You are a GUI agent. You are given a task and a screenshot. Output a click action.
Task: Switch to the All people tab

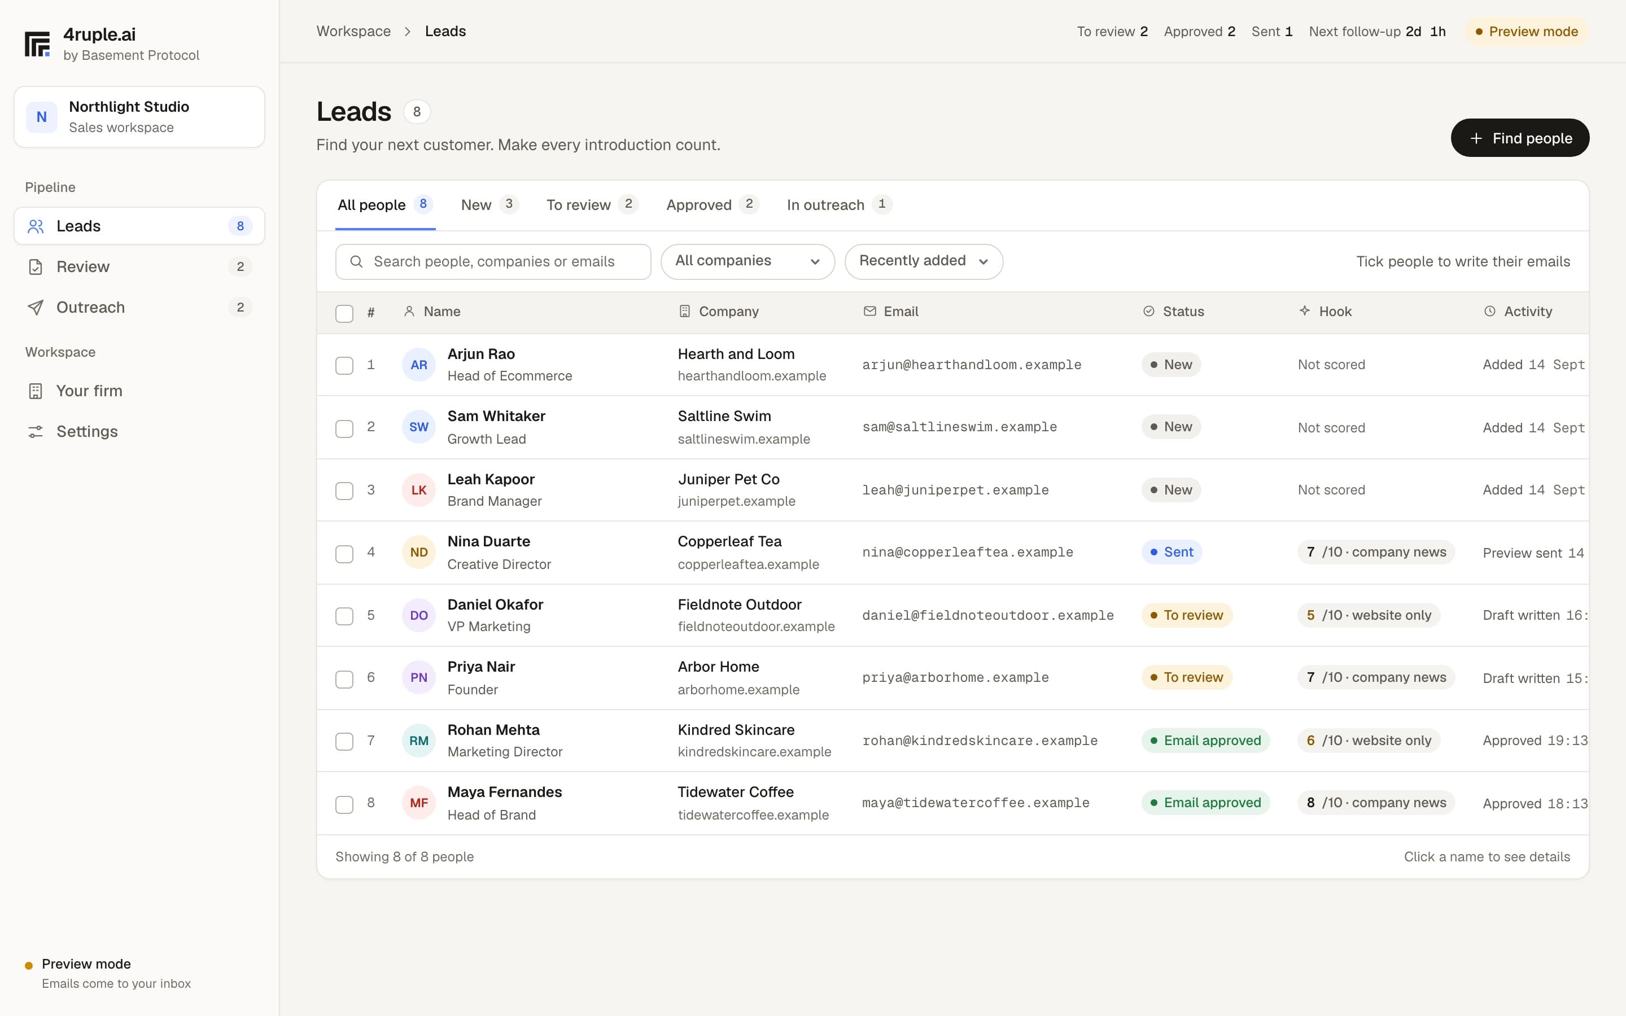tap(385, 205)
